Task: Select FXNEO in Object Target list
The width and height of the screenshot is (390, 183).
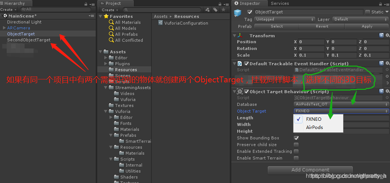Action: coord(318,119)
